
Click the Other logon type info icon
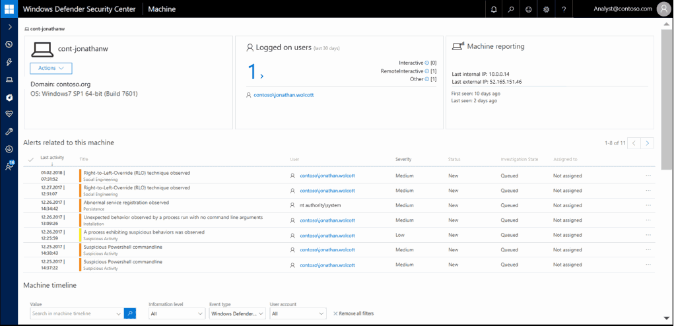427,79
